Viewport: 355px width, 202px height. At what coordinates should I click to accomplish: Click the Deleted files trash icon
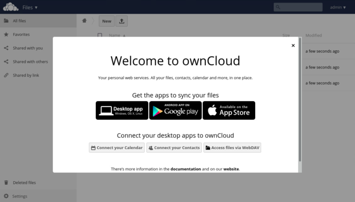(6, 183)
